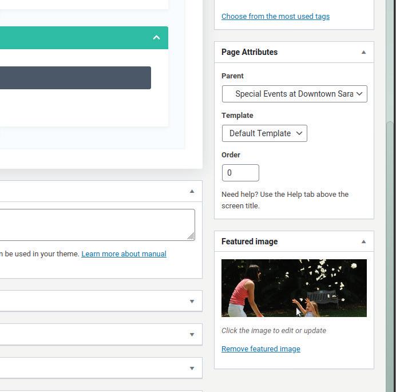Click the excerpt textarea resize handle
This screenshot has height=392, width=396.
tap(191, 236)
